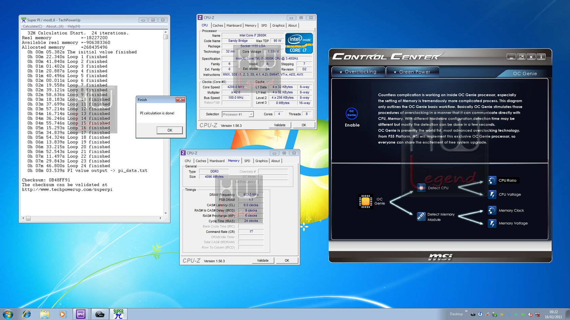Image resolution: width=570 pixels, height=320 pixels.
Task: Close the Finish dialog with red X
Action: click(x=180, y=100)
